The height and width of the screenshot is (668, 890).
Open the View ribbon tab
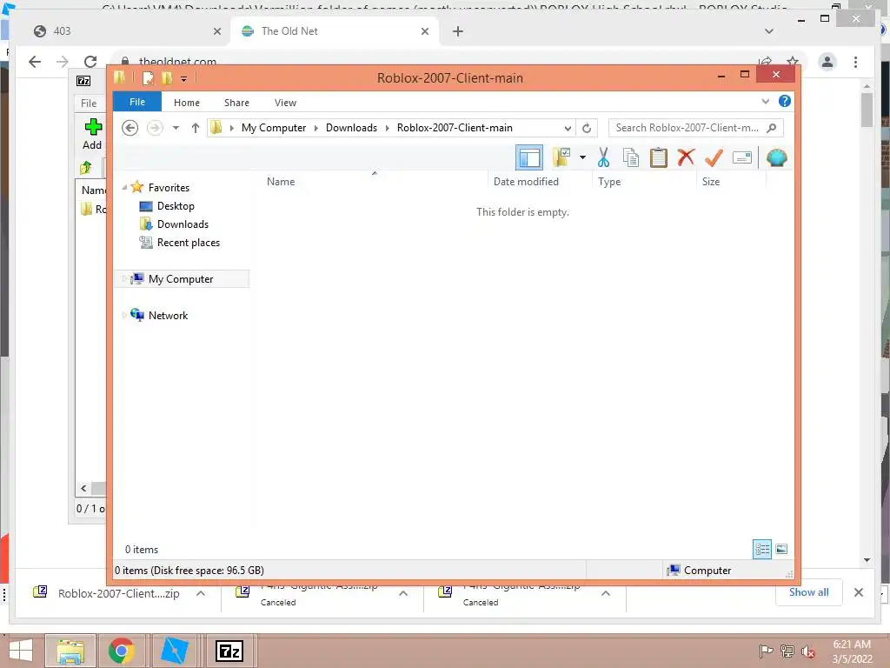[285, 103]
